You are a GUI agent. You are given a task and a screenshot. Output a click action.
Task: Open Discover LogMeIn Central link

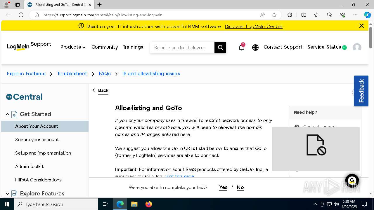coord(254,26)
